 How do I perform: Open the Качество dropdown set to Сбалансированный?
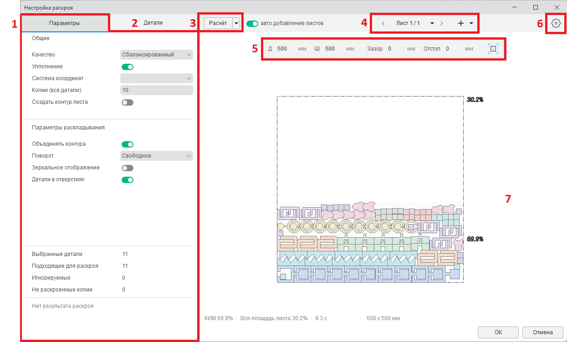[157, 55]
